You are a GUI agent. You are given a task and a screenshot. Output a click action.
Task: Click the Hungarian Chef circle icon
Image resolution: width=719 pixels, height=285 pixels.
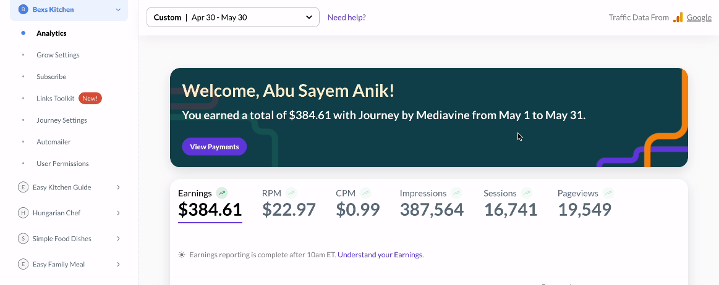[x=23, y=213]
